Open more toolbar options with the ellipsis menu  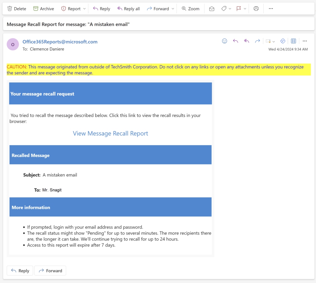[271, 9]
